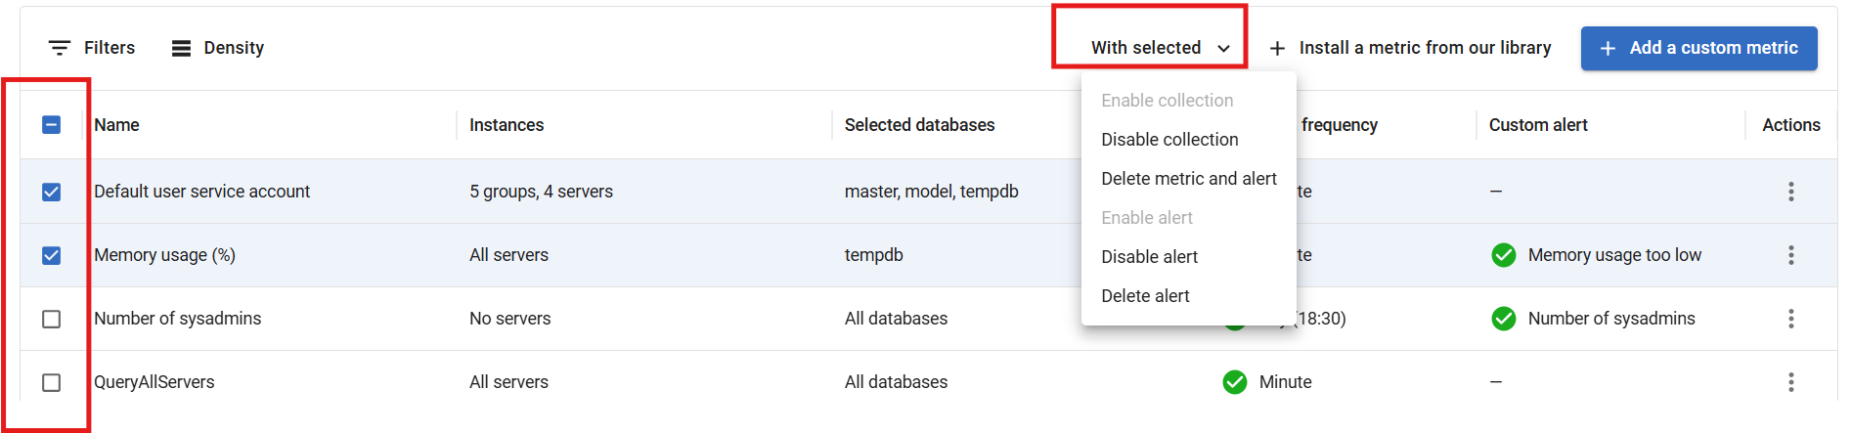
Task: Toggle the select-all header checkbox
Action: click(52, 125)
